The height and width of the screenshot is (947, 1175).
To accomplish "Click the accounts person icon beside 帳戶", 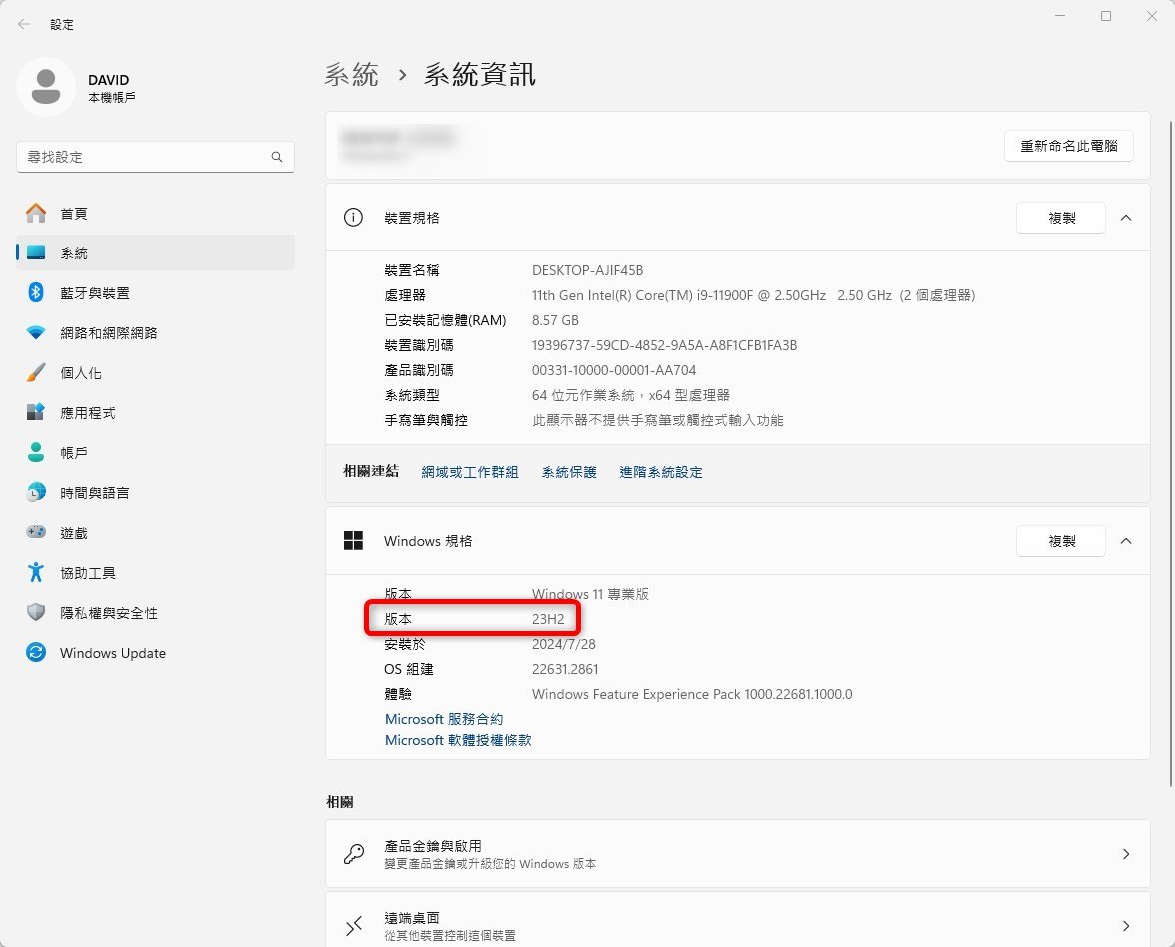I will coord(36,452).
